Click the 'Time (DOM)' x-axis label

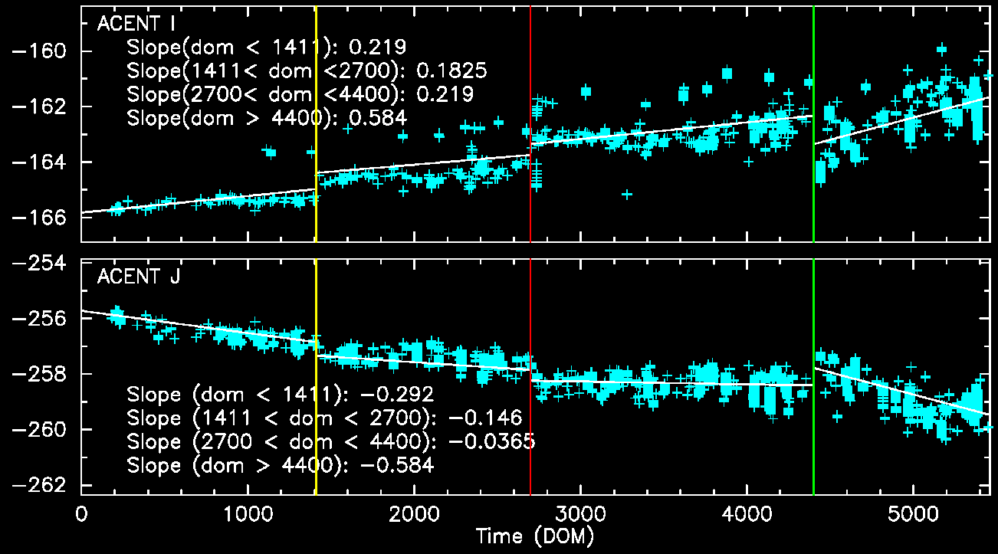534,534
